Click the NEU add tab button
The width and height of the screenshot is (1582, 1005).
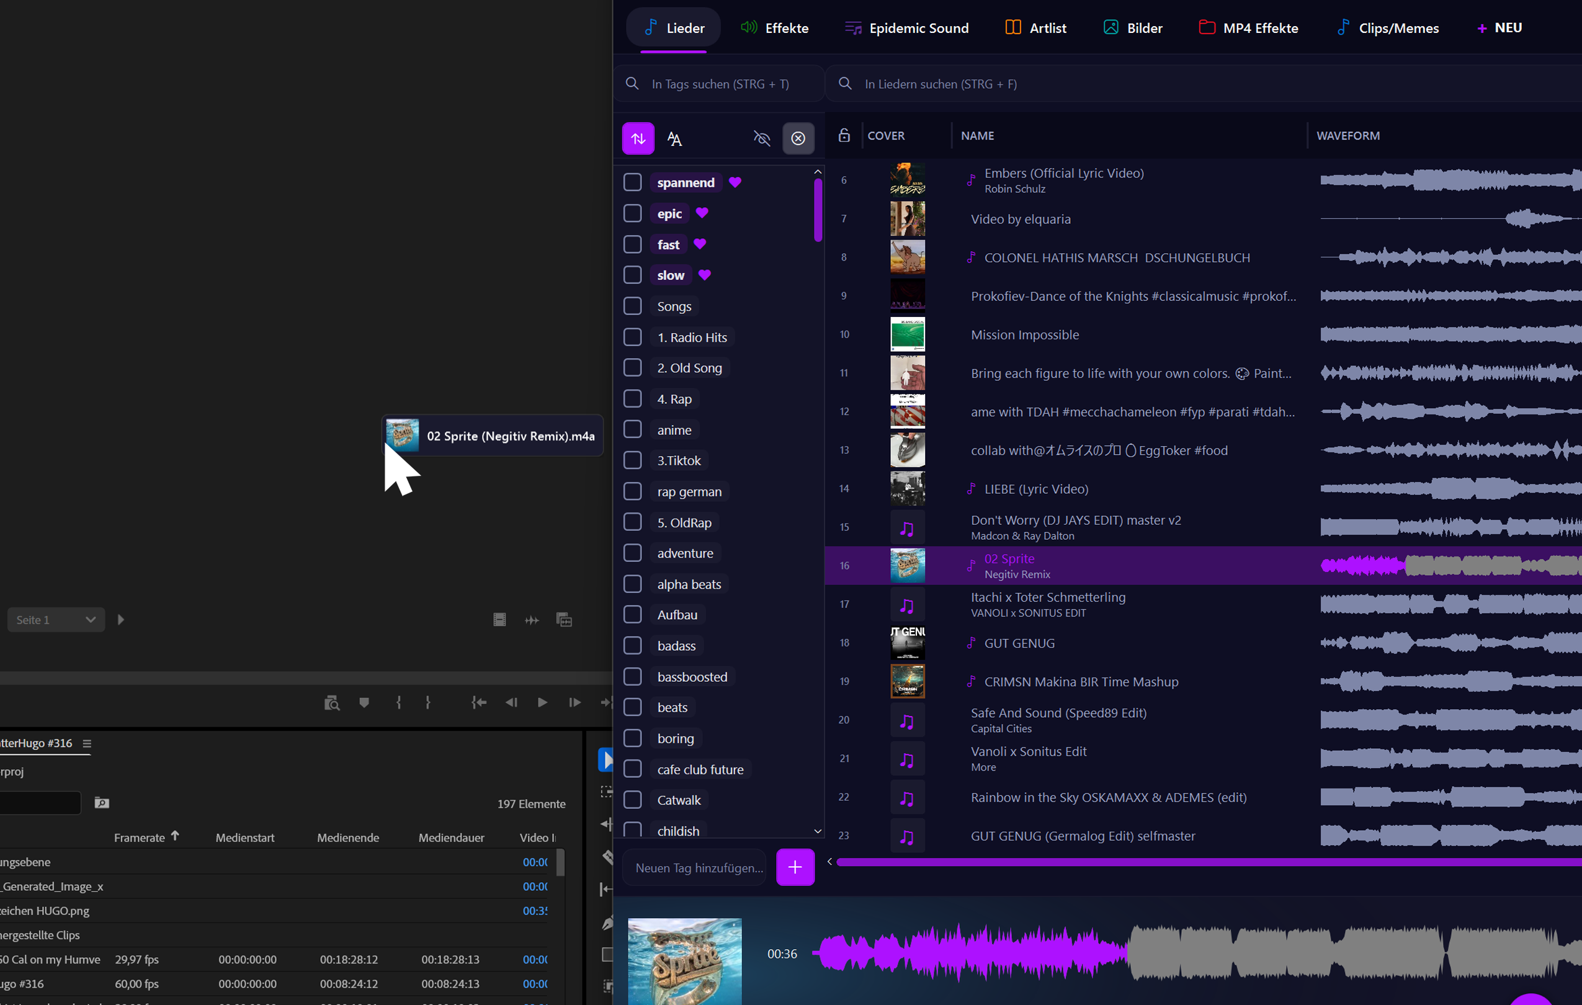[1499, 27]
